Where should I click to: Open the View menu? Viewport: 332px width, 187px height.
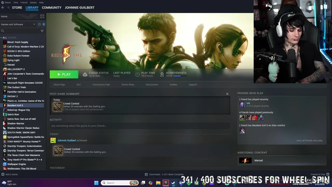16,2
